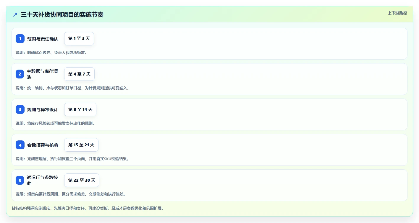Click the step 3 number badge

[20, 109]
